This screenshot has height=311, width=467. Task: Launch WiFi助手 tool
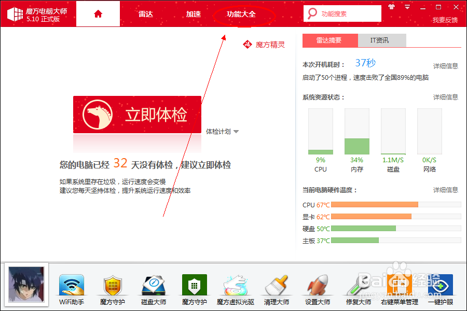(x=72, y=289)
